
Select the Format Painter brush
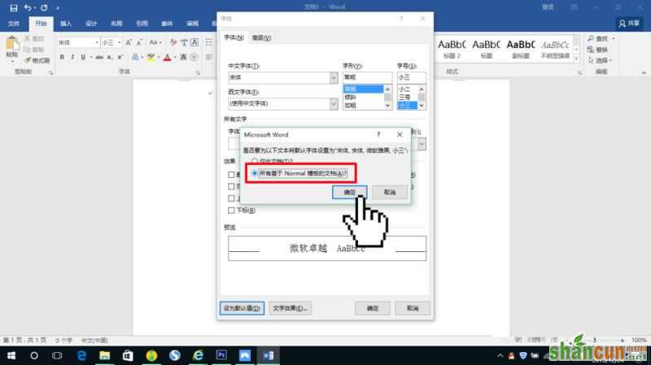(x=37, y=60)
